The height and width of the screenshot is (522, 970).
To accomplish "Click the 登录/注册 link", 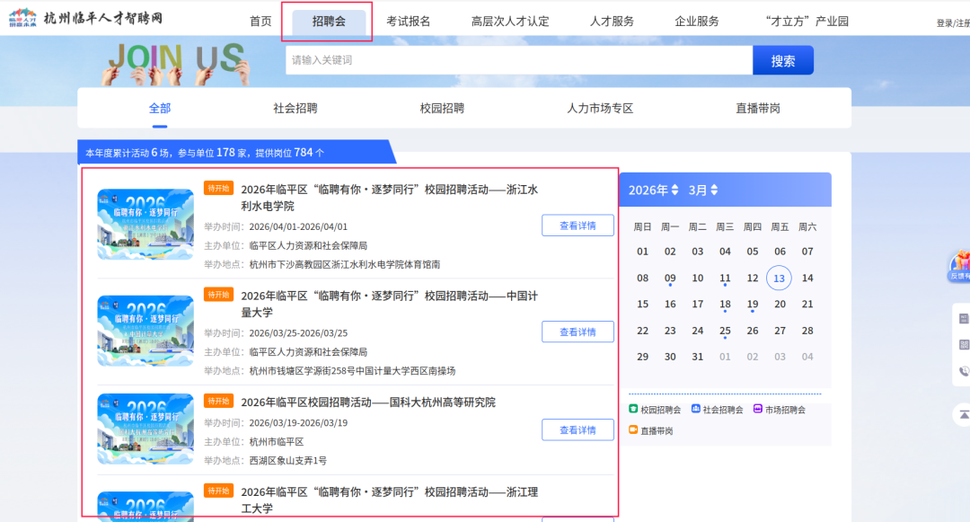I will pos(952,23).
